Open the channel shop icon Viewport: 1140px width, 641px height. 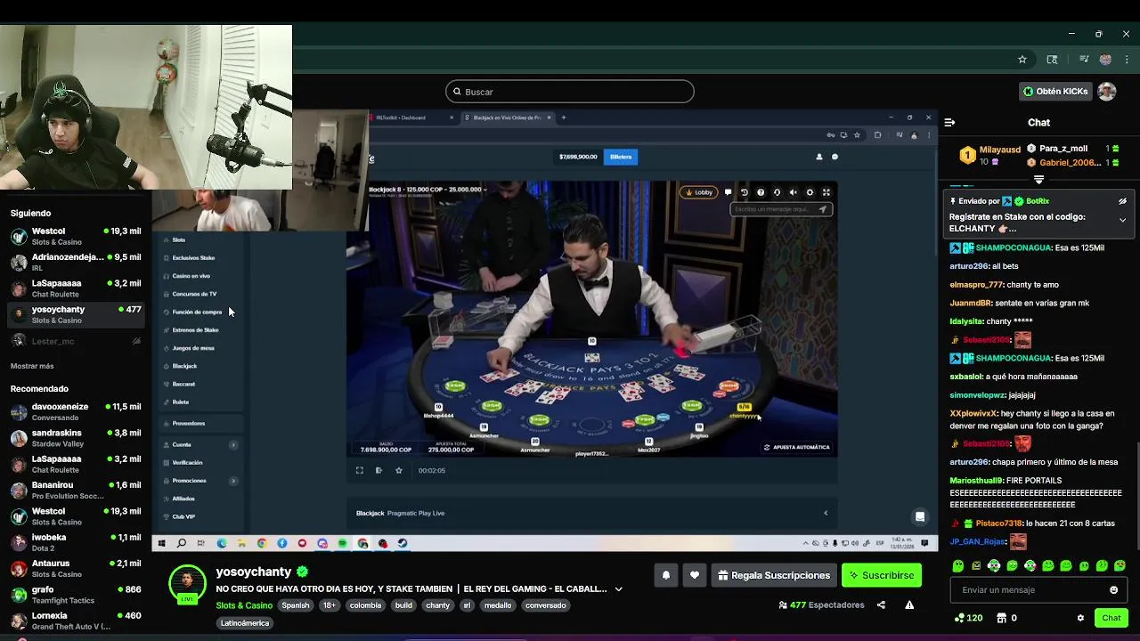(x=1001, y=618)
